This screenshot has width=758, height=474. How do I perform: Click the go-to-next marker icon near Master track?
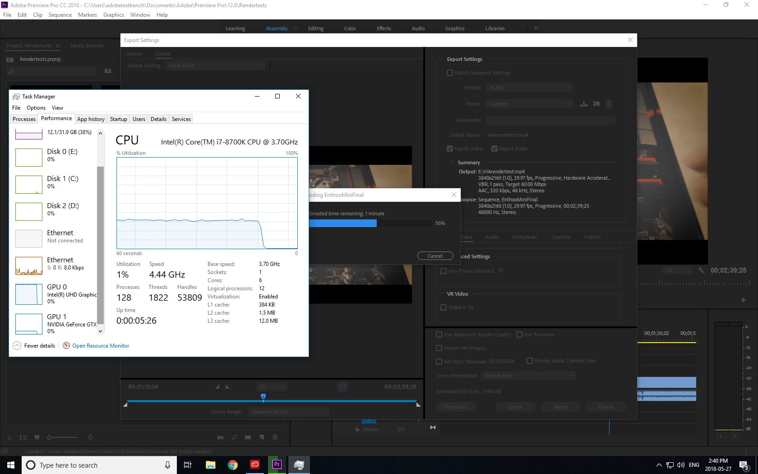point(433,428)
